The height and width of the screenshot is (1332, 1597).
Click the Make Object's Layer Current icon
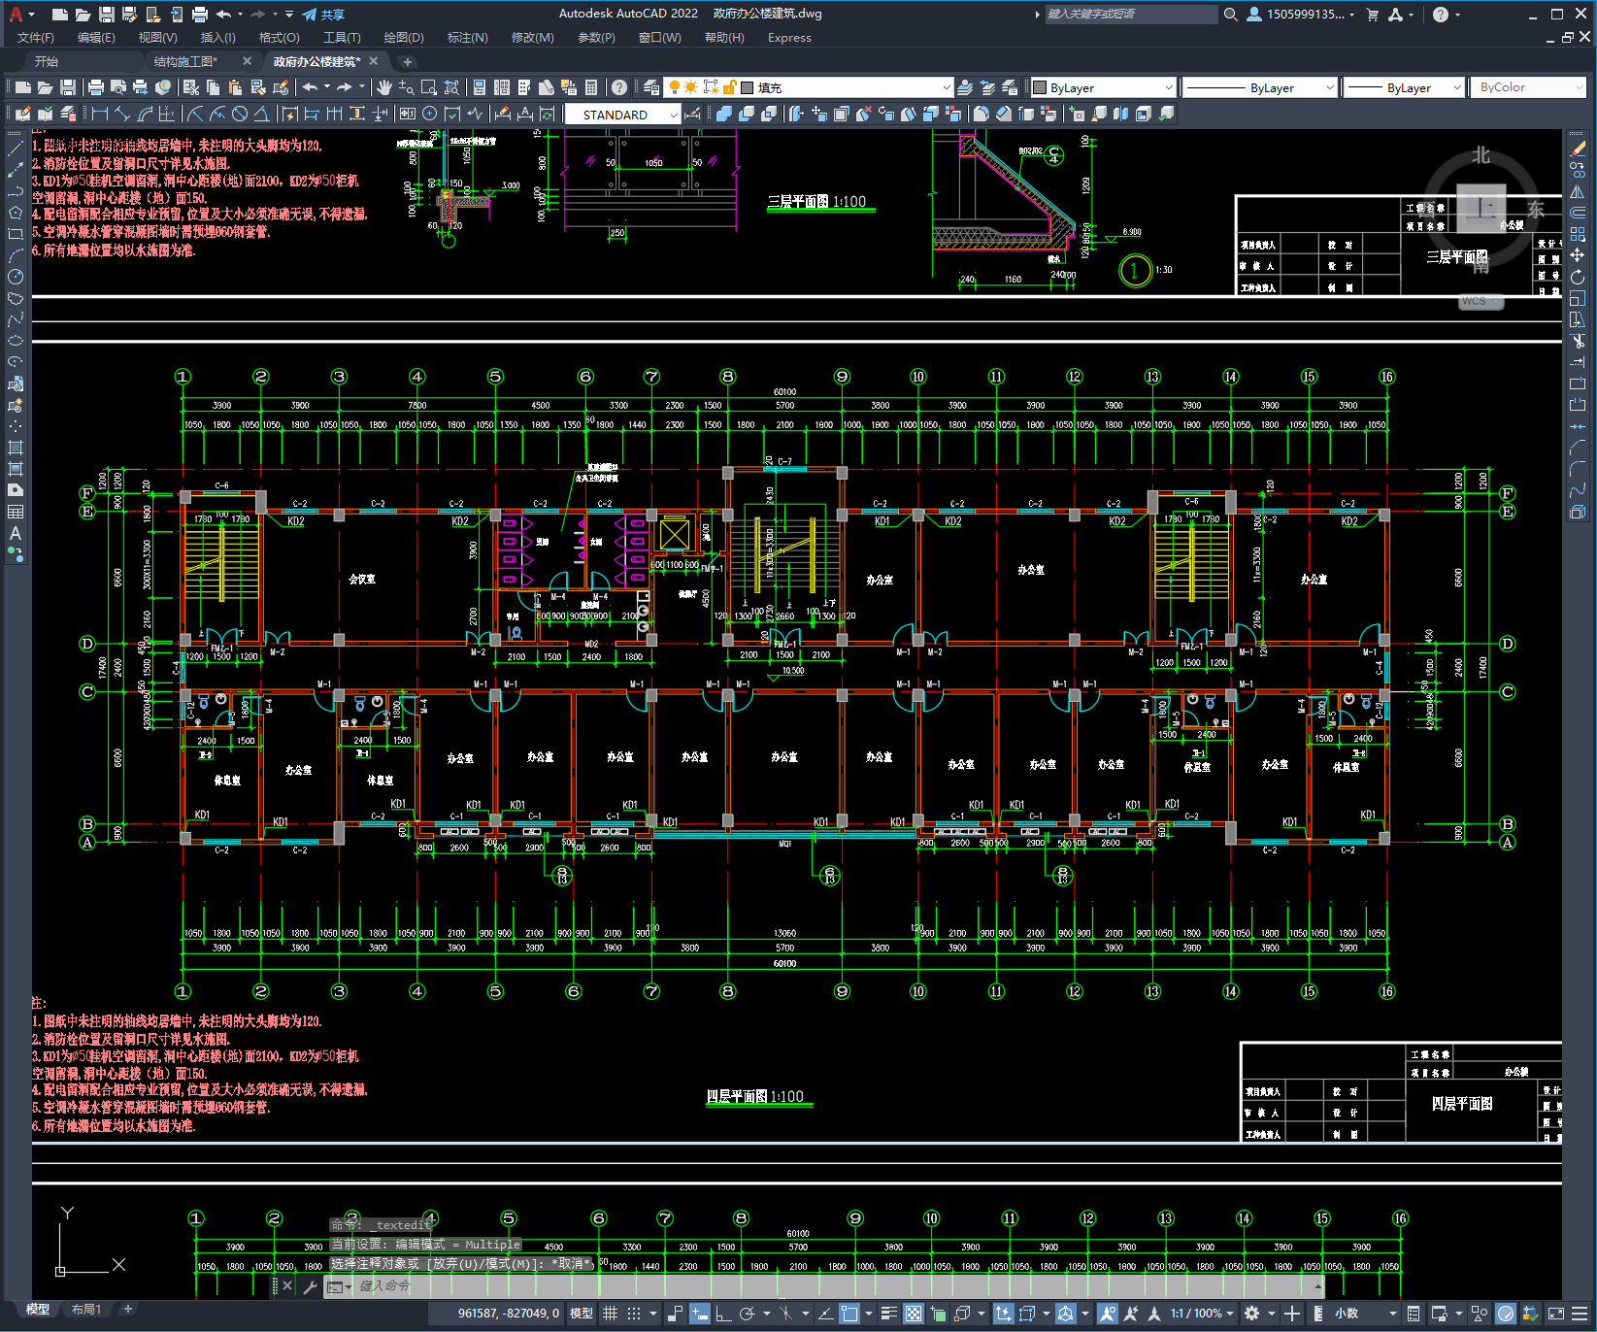pyautogui.click(x=965, y=87)
